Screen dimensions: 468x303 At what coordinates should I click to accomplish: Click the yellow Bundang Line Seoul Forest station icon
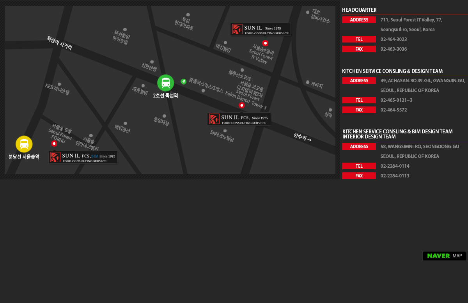click(x=24, y=144)
